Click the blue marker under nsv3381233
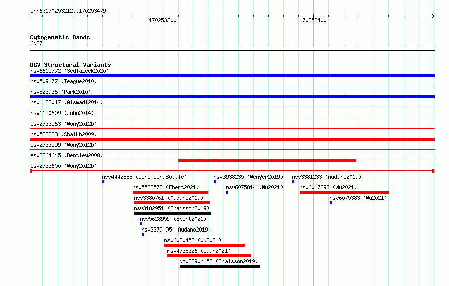 click(293, 182)
